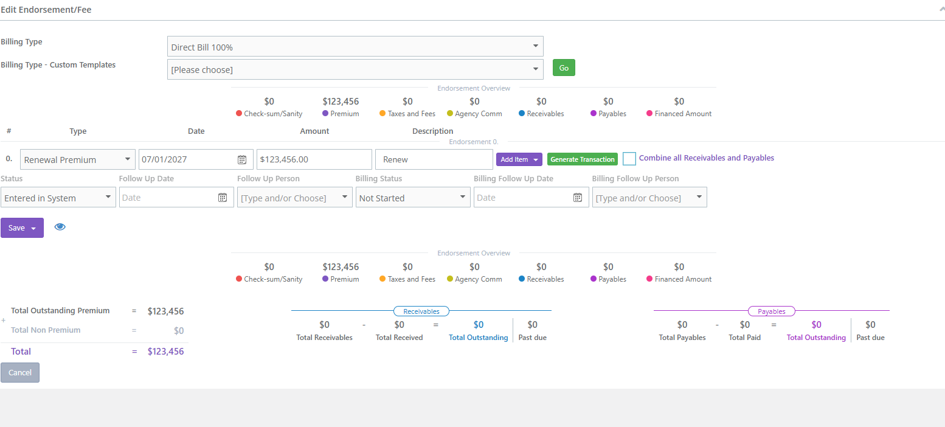945x427 pixels.
Task: Click the Generate Transaction button
Action: coord(583,159)
